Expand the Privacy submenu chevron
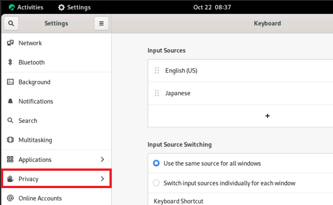 tap(102, 179)
